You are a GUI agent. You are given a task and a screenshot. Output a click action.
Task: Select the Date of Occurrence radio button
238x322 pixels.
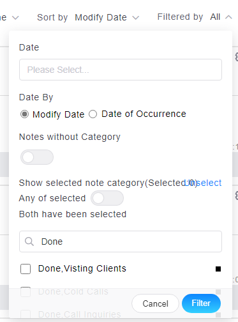(x=93, y=114)
